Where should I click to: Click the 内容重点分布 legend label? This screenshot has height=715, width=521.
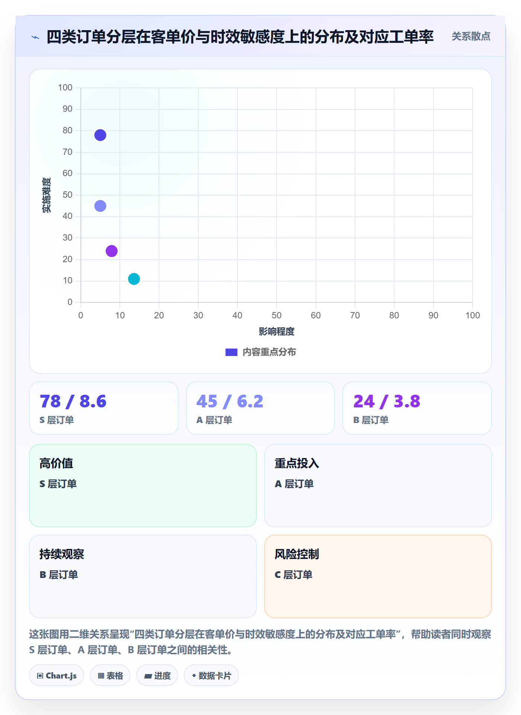[269, 352]
